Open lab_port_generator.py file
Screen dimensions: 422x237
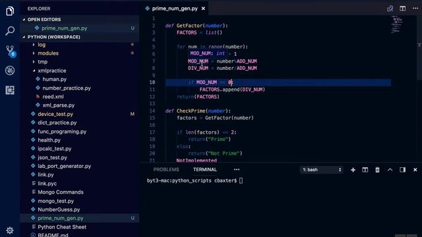tap(65, 167)
